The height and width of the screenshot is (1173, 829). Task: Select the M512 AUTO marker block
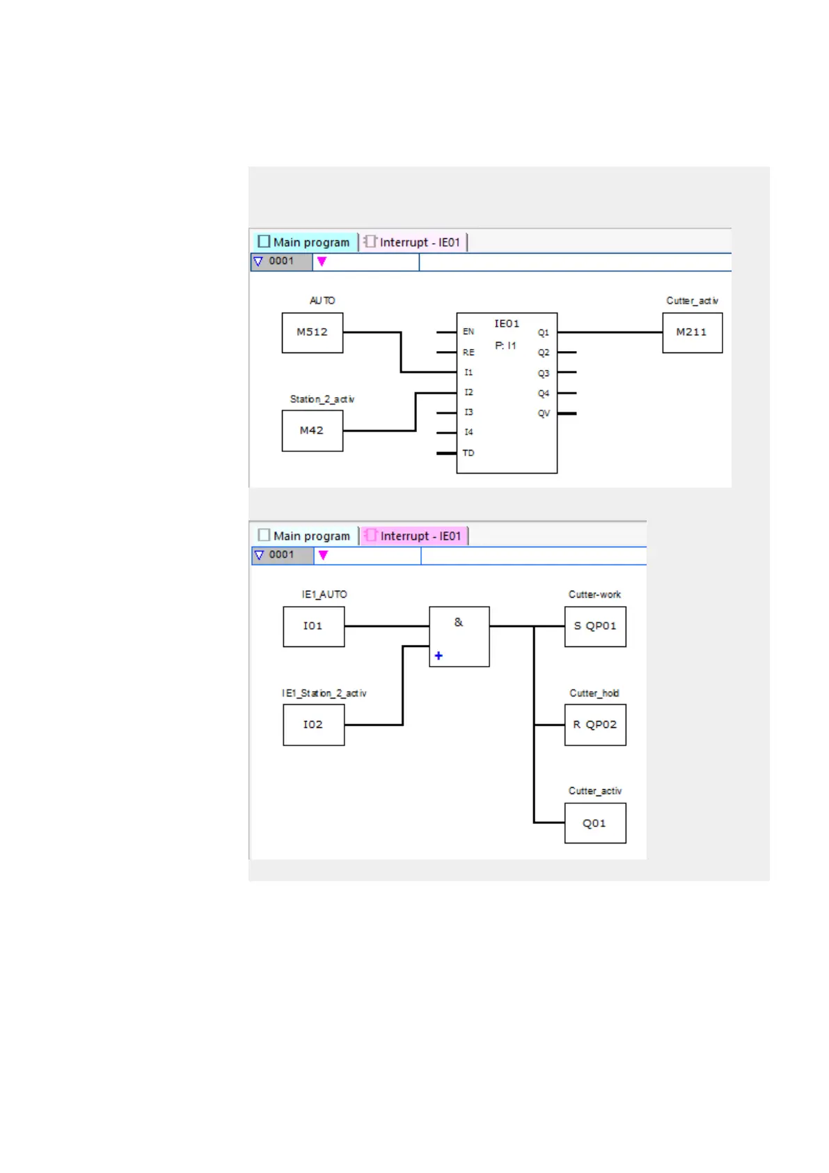(313, 333)
